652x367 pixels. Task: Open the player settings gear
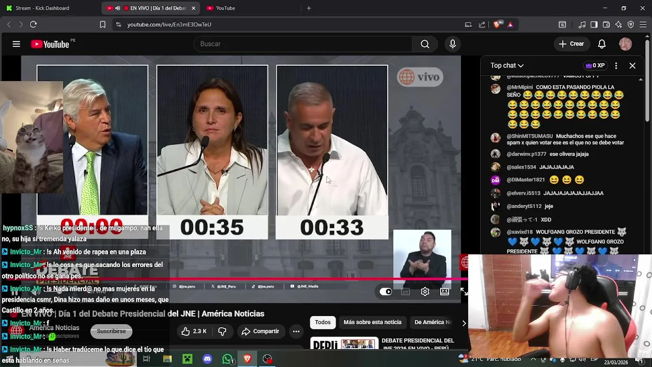pos(425,292)
